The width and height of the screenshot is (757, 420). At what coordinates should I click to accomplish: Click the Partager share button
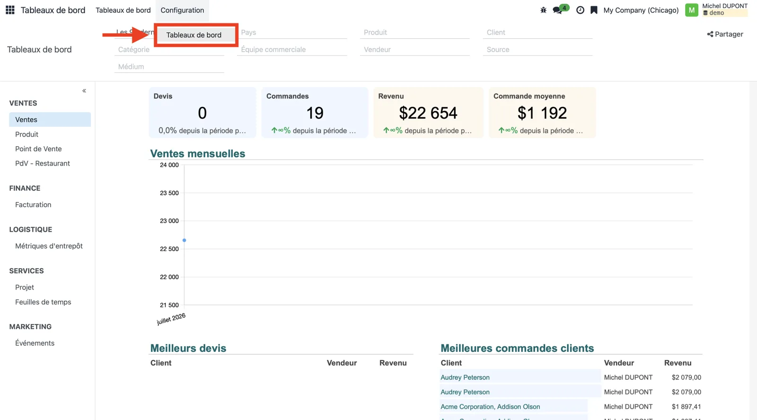pyautogui.click(x=725, y=34)
